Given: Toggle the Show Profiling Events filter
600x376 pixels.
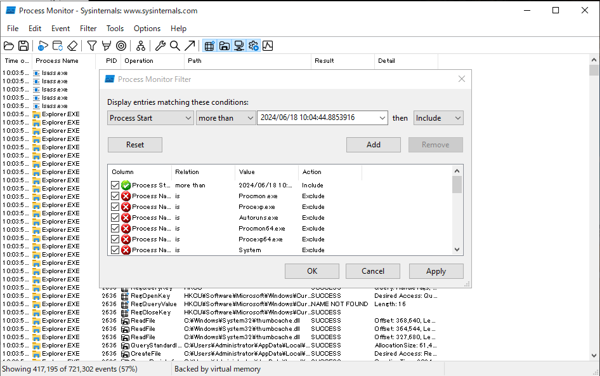Looking at the screenshot, I should pos(268,45).
